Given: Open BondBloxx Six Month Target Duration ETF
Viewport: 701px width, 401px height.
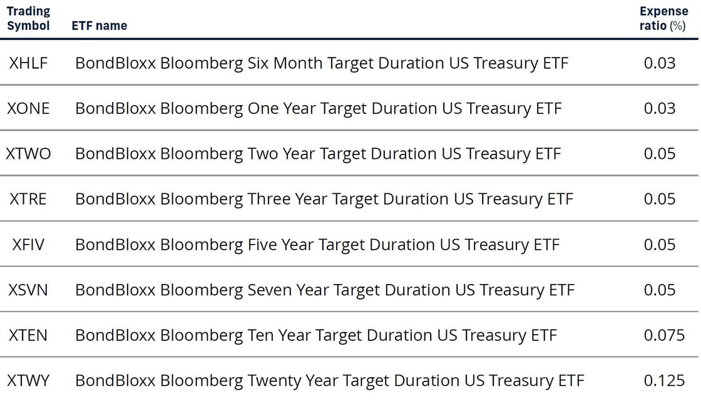Looking at the screenshot, I should coord(322,63).
